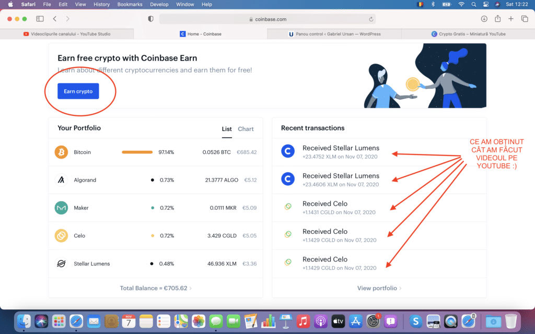The width and height of the screenshot is (535, 334).
Task: Open Total Balance ≈ €705.62 link
Action: pos(156,288)
